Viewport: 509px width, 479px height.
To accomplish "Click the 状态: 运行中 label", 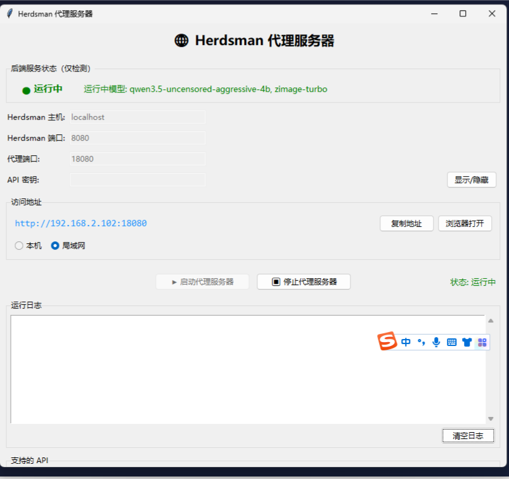I will coord(473,282).
